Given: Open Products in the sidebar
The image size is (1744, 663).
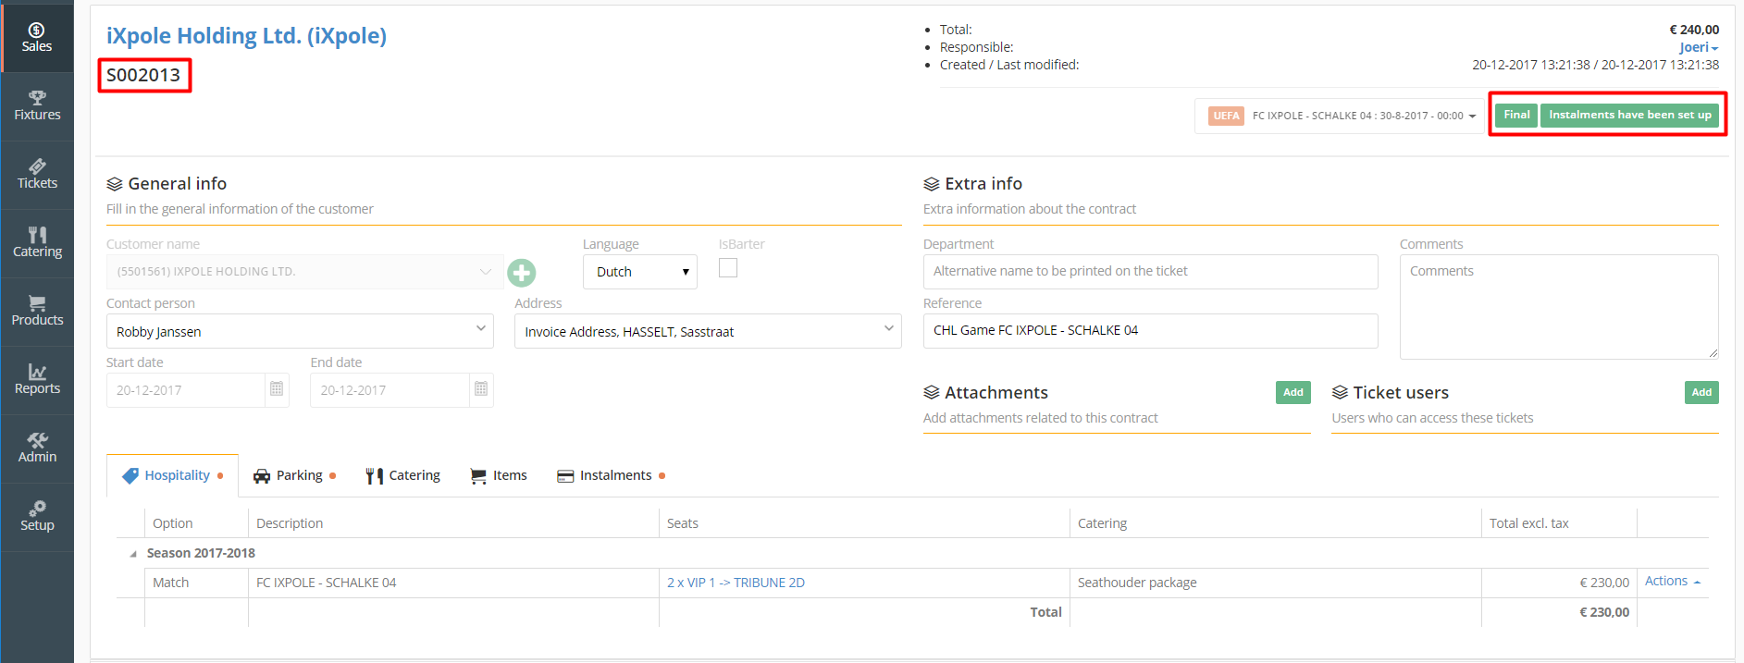Looking at the screenshot, I should [37, 312].
